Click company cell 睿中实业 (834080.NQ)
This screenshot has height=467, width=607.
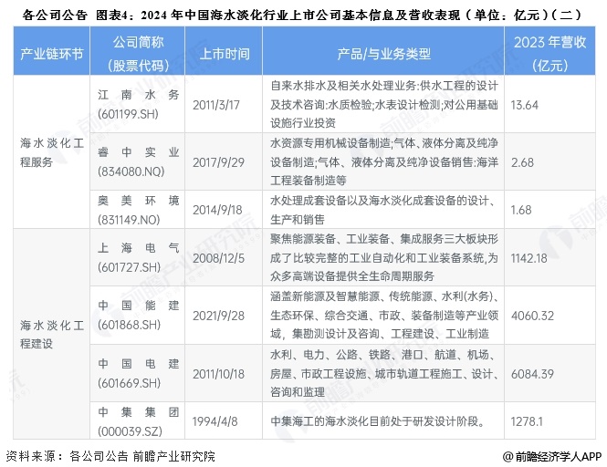[x=138, y=161]
